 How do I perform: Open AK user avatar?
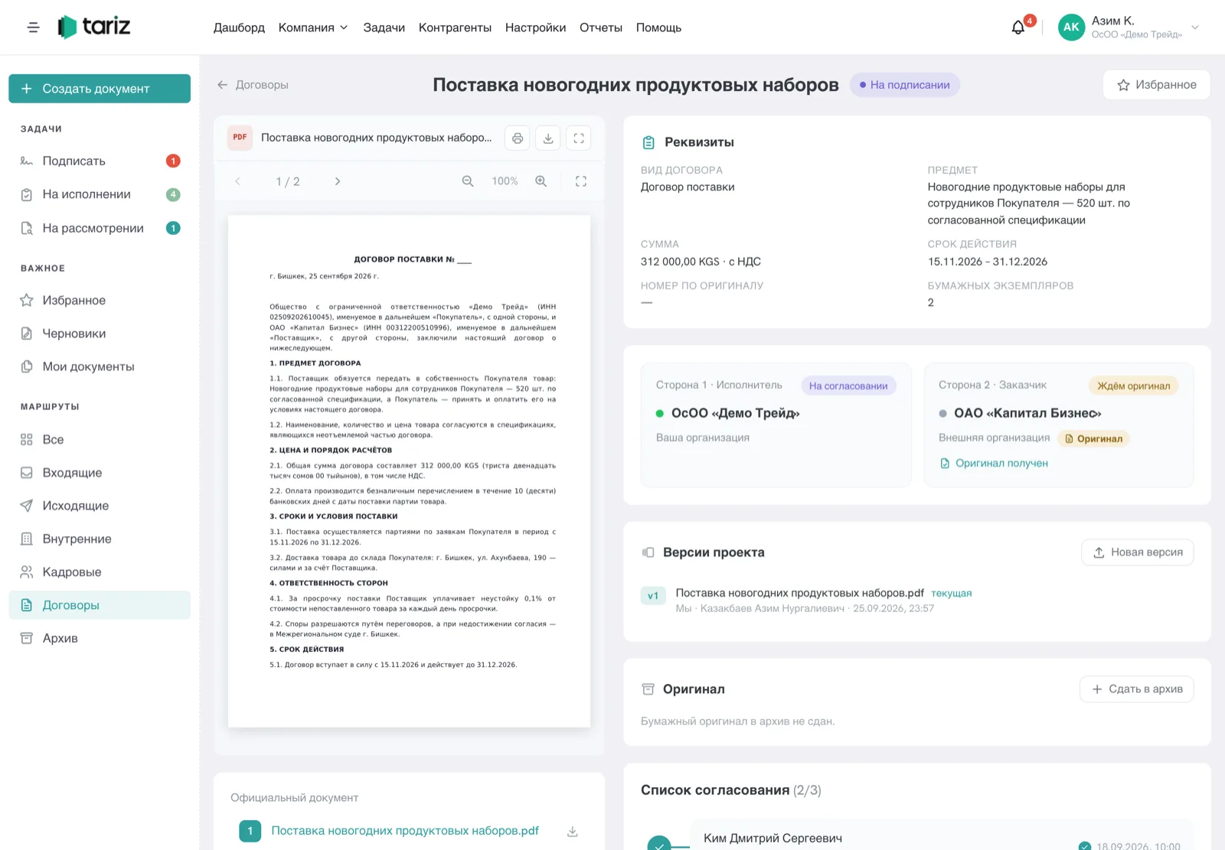click(x=1071, y=27)
